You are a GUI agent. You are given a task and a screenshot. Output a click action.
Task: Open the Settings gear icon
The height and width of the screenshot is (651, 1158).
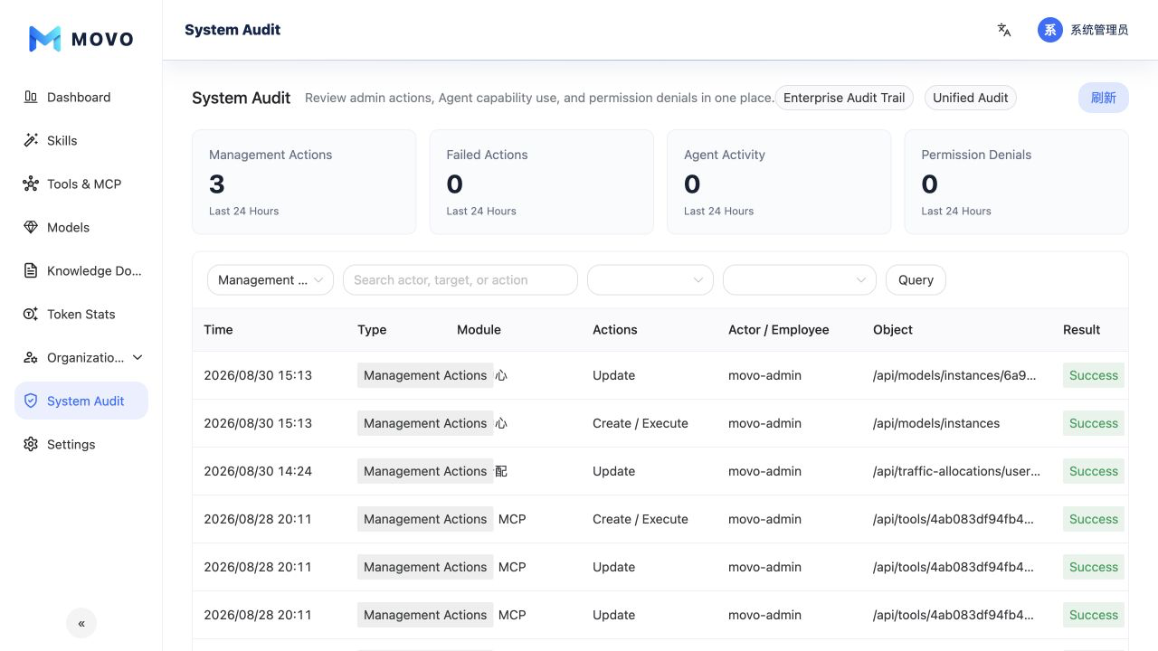(x=31, y=444)
